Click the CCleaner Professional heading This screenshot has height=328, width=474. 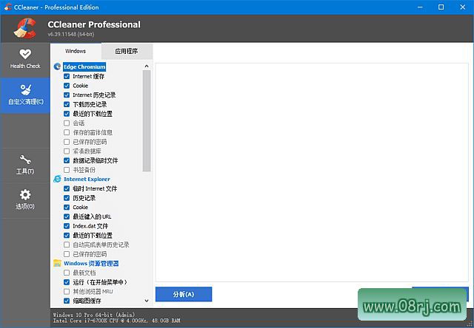point(94,24)
